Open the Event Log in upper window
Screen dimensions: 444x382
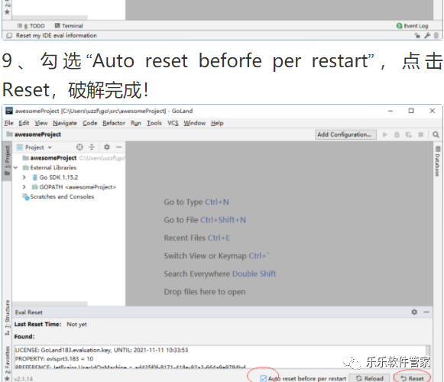(413, 26)
